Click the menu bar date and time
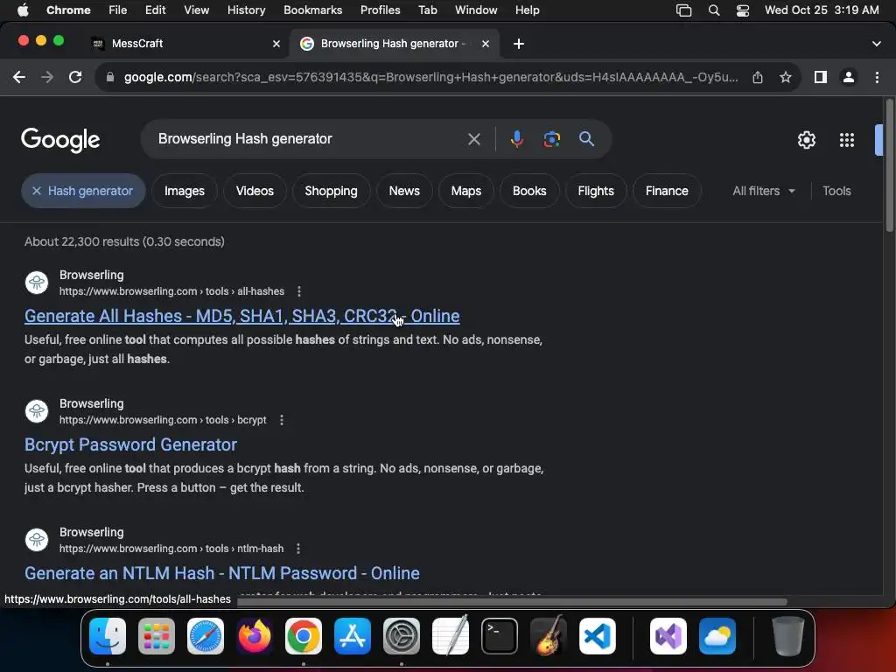 822,10
